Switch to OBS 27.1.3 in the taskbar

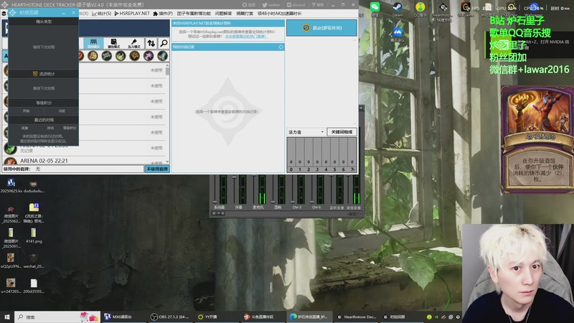click(170, 317)
